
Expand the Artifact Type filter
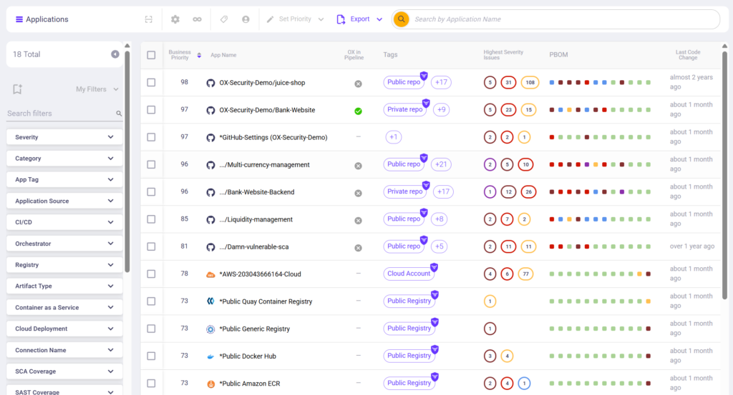[x=64, y=286]
